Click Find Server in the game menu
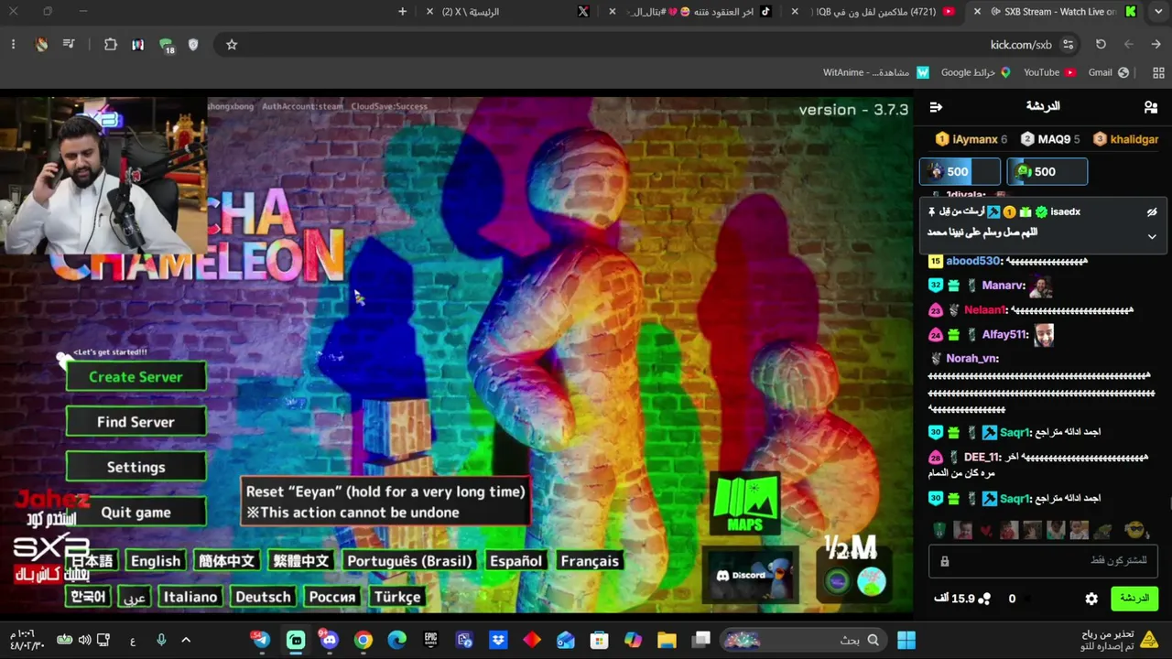 tap(136, 422)
